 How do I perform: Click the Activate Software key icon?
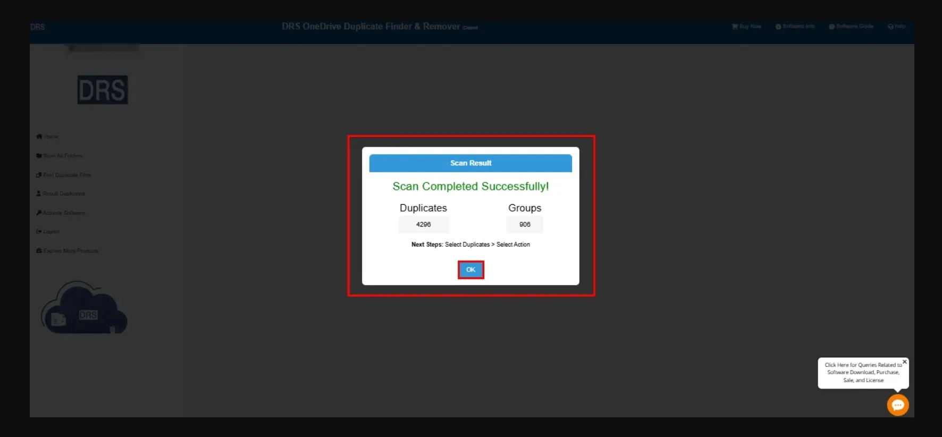[x=39, y=213]
